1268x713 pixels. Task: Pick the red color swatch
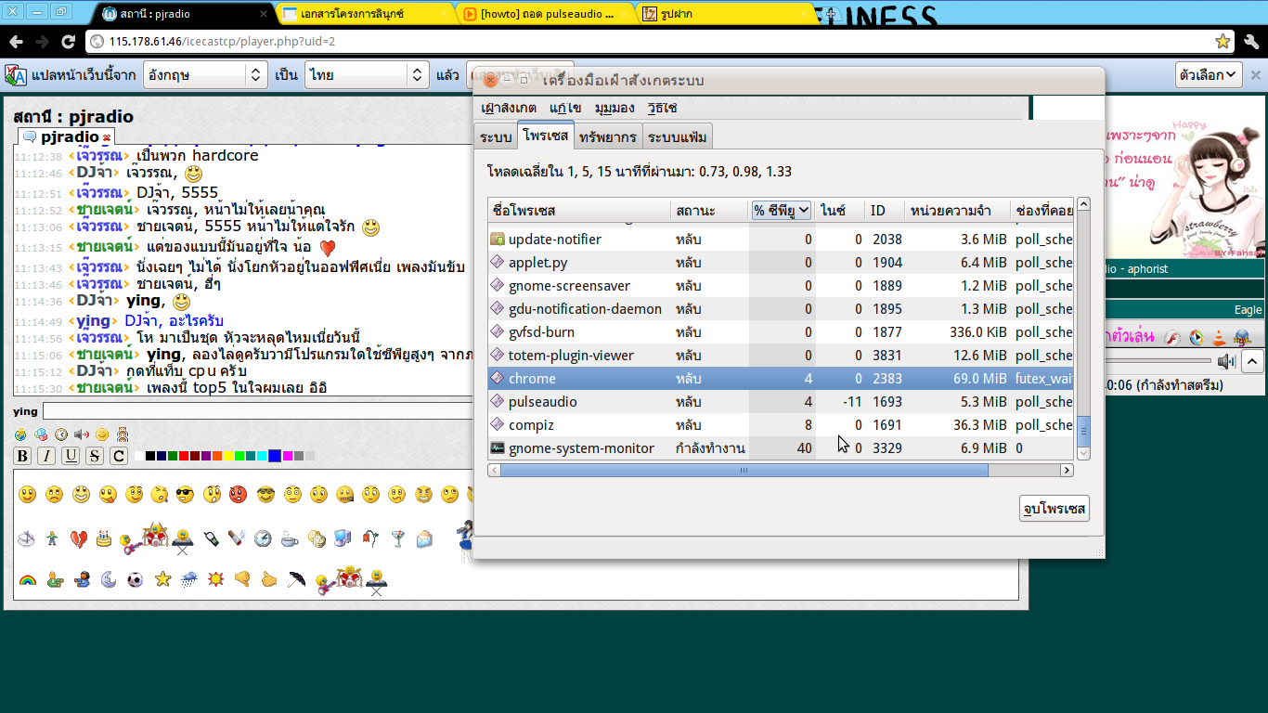pos(184,456)
